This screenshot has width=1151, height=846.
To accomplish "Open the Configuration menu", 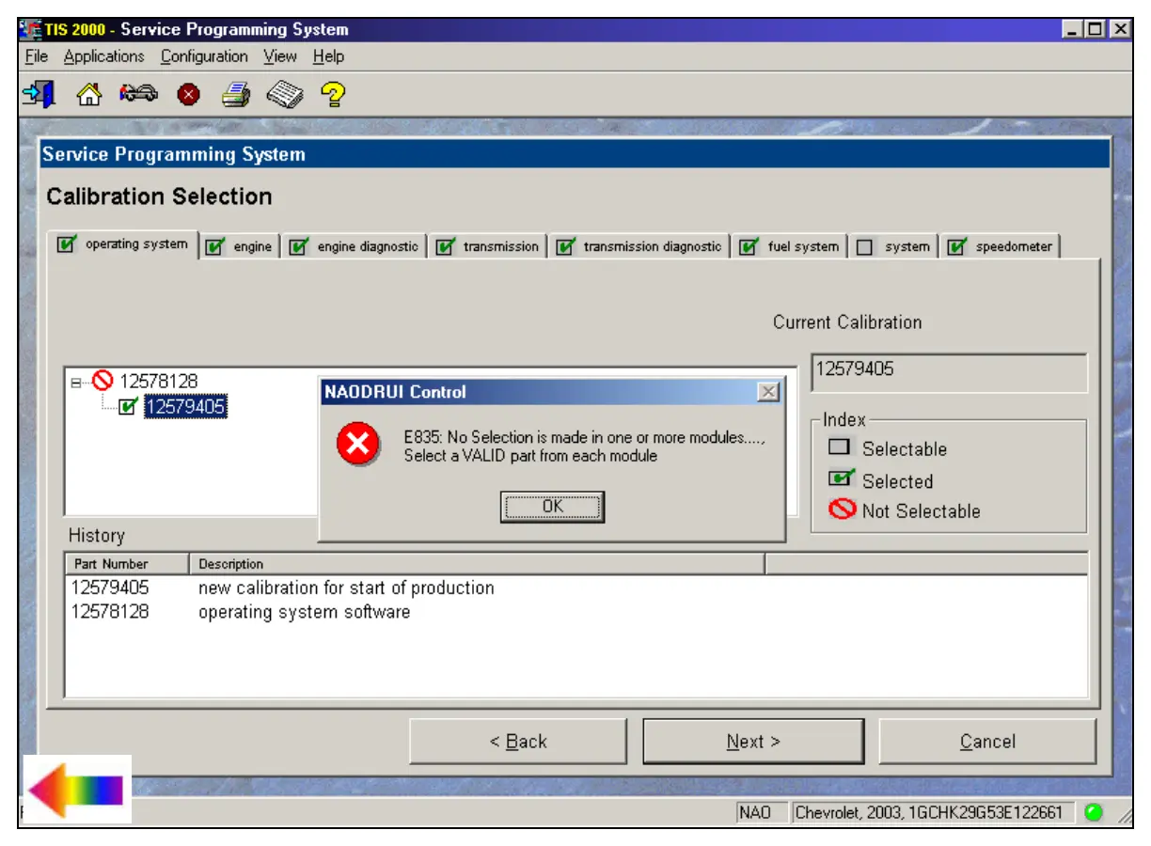I will coord(204,56).
